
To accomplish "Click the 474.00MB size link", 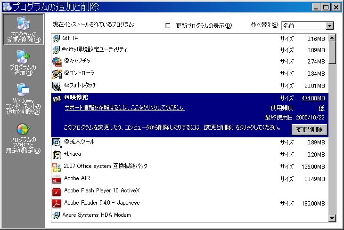I will click(313, 98).
